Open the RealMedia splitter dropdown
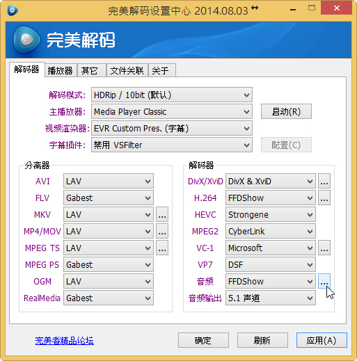Viewport: 357px width, 361px height. (109, 298)
